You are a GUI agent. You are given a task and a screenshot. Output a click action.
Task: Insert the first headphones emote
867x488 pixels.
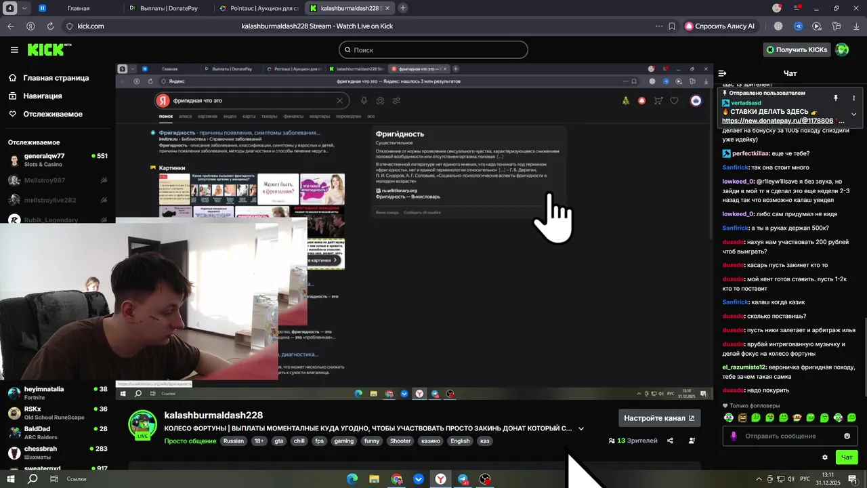[x=728, y=418]
